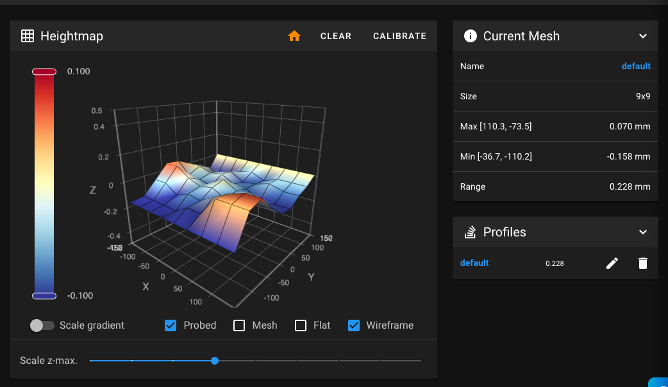This screenshot has height=387, width=668.
Task: Collapse the Profiles panel chevron
Action: 643,232
